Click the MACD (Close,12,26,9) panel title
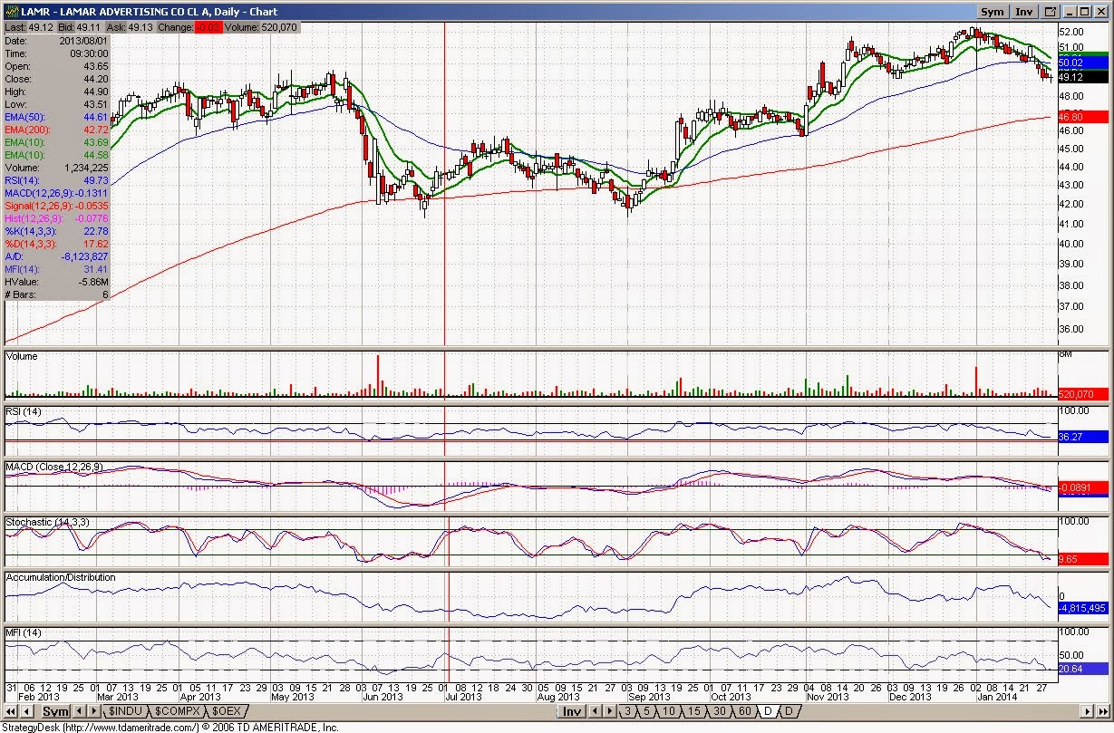 coord(54,467)
